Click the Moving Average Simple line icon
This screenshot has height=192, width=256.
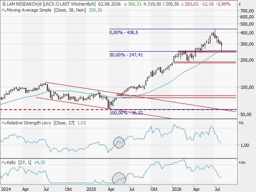[4, 10]
